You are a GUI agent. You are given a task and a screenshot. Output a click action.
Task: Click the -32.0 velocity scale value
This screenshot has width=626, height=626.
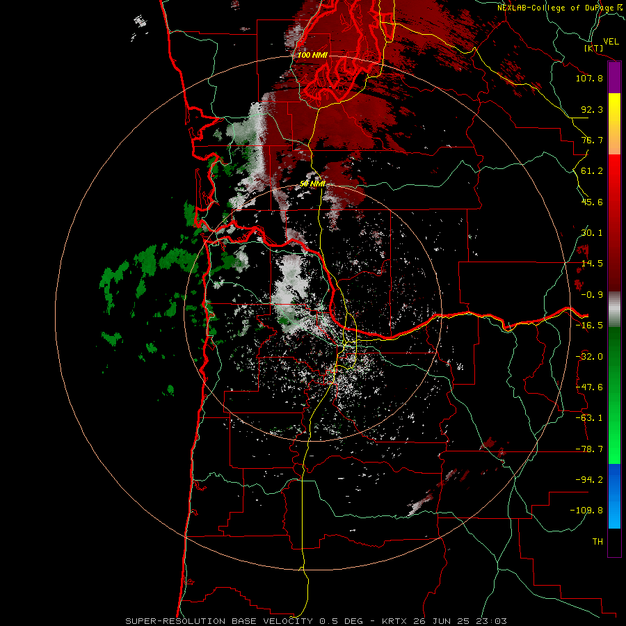tap(589, 357)
